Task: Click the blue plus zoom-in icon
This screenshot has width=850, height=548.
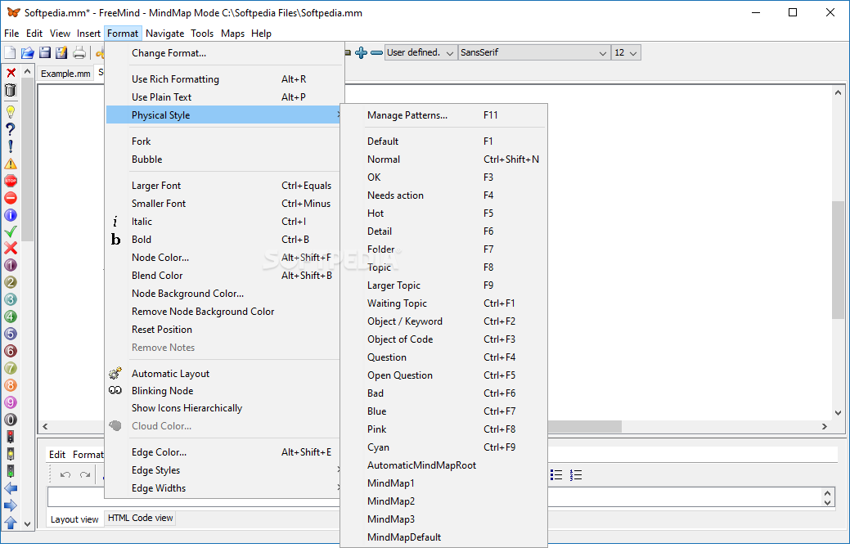Action: point(361,52)
